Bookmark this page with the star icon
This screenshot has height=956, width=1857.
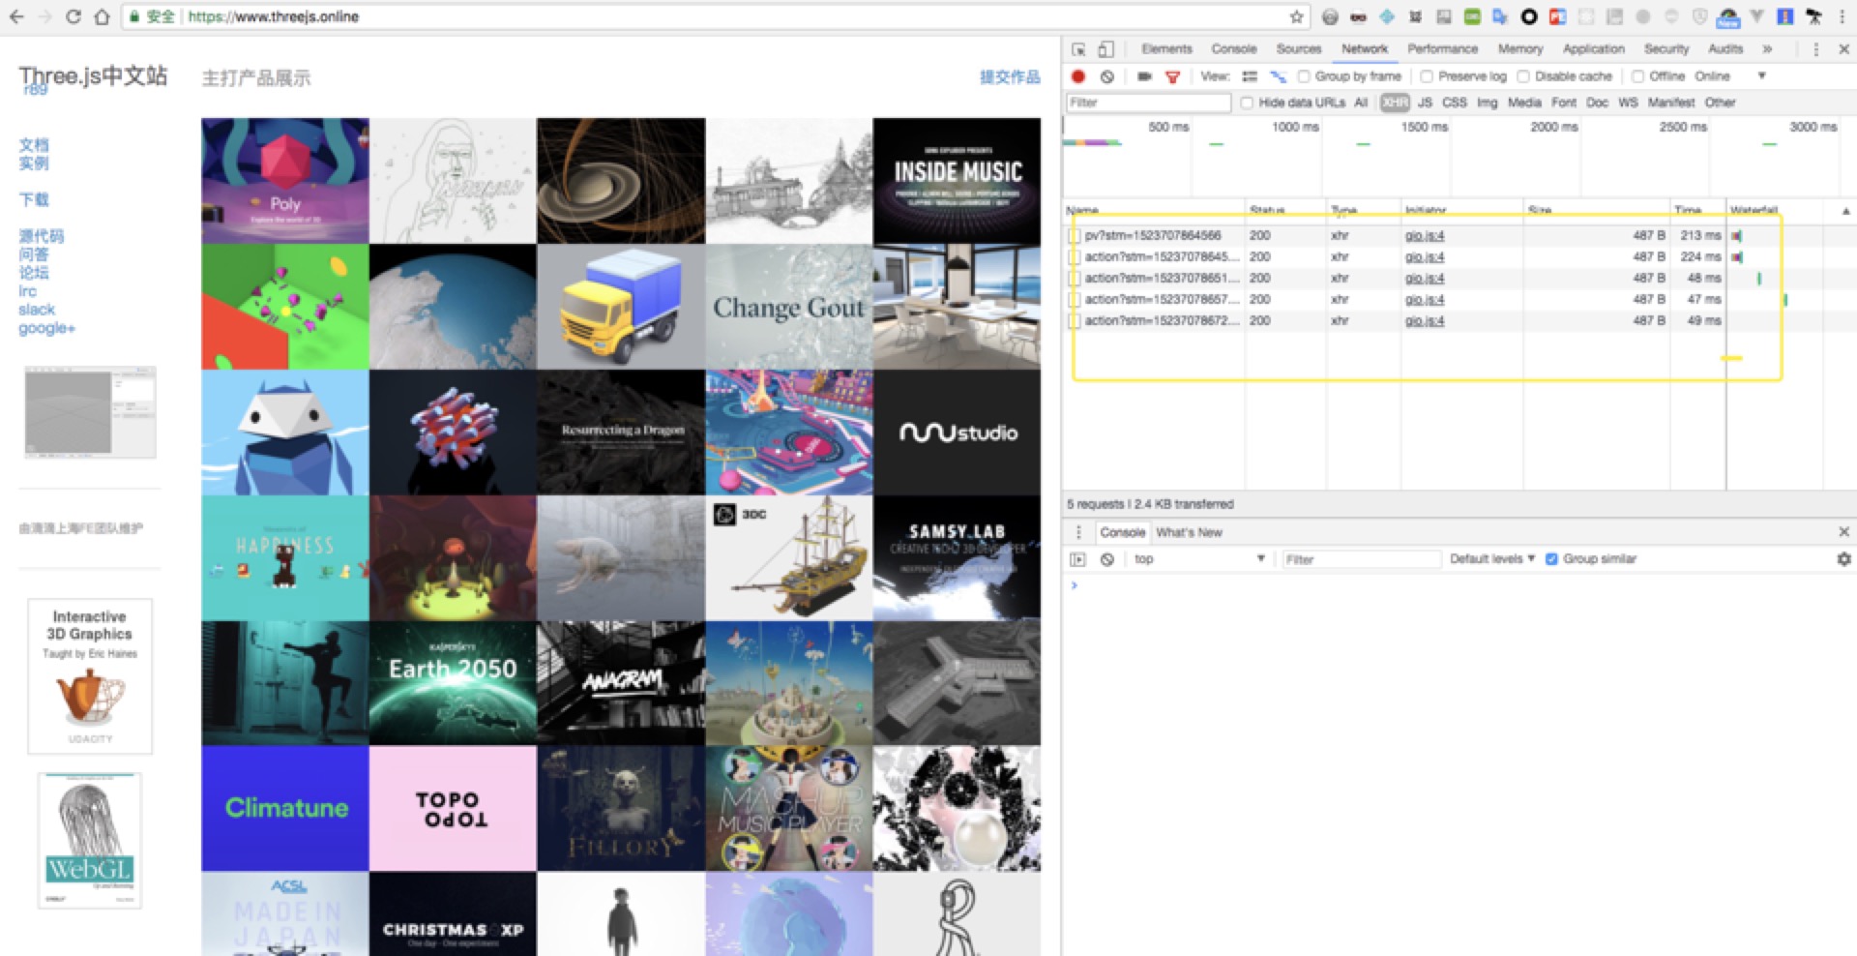pyautogui.click(x=1296, y=16)
